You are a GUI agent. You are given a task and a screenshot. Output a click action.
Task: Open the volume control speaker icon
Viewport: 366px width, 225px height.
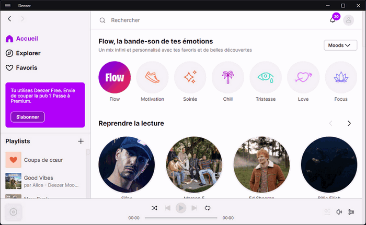[339, 212]
